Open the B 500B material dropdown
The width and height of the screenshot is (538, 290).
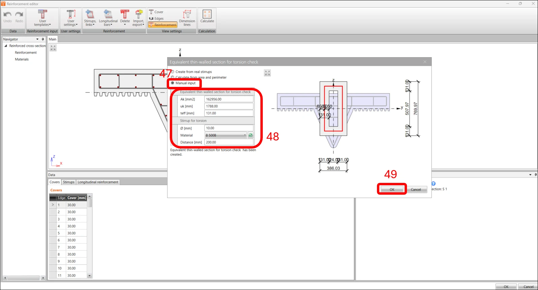click(226, 135)
